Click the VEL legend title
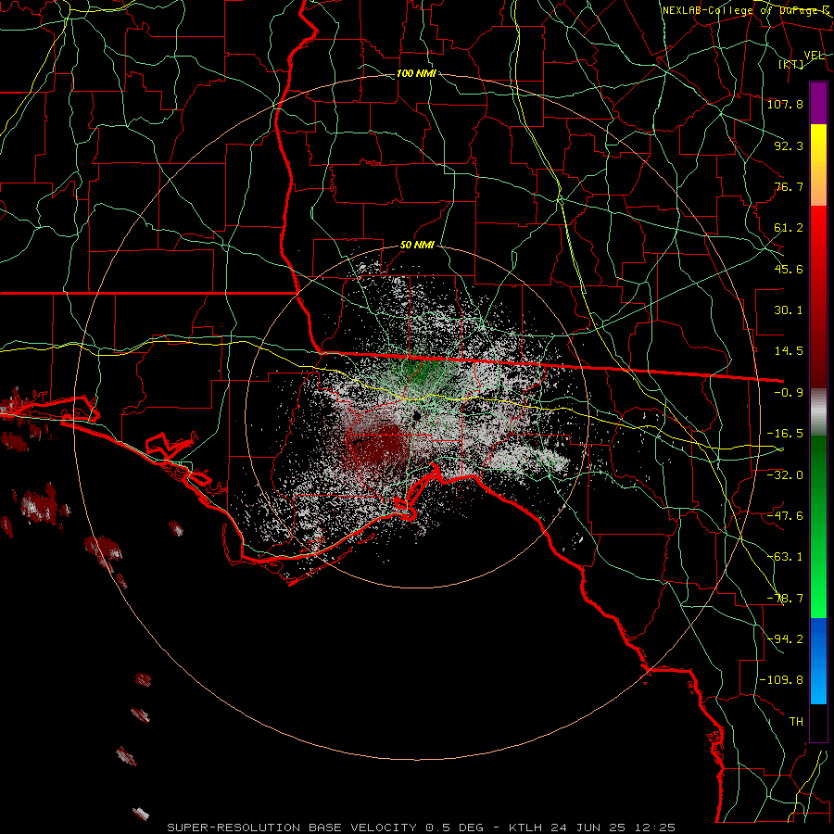The width and height of the screenshot is (834, 834). (x=814, y=56)
